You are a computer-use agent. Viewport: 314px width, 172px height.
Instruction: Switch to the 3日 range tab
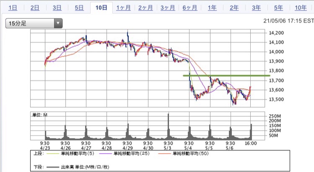[57, 8]
